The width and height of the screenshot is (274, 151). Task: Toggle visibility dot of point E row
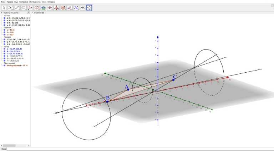pos(5,58)
